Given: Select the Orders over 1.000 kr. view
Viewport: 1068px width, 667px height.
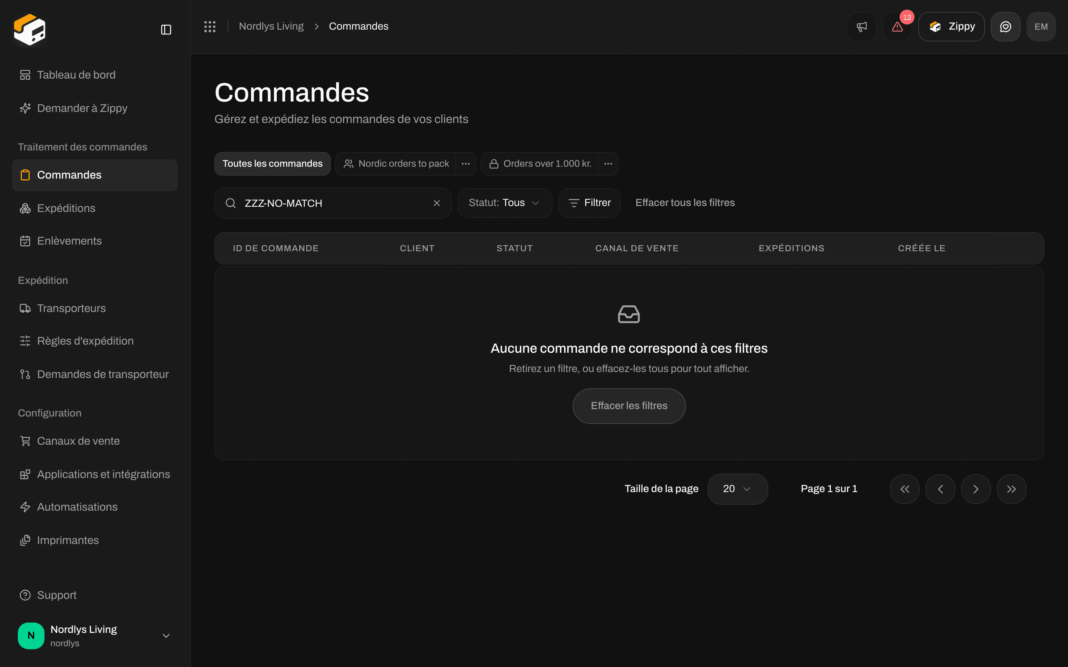Looking at the screenshot, I should coord(540,164).
